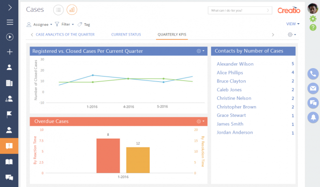The image size is (320, 187).
Task: Select the Case Analytics of the Quarter tab
Action: [65, 35]
